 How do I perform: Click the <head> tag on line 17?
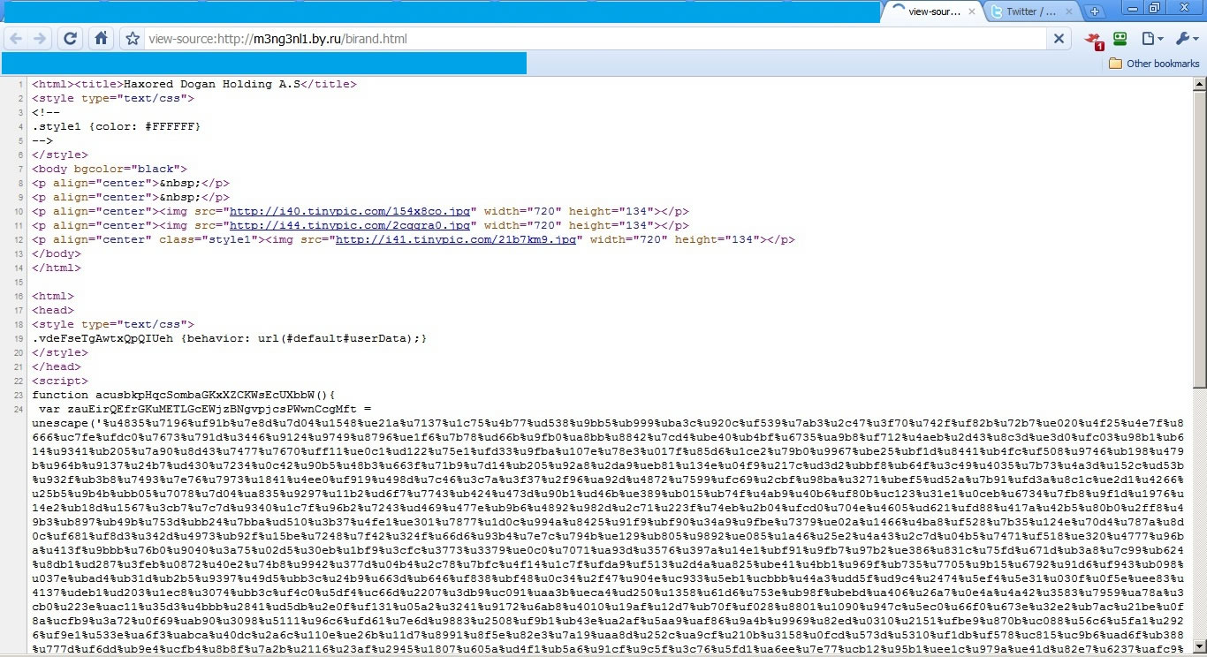tap(53, 311)
